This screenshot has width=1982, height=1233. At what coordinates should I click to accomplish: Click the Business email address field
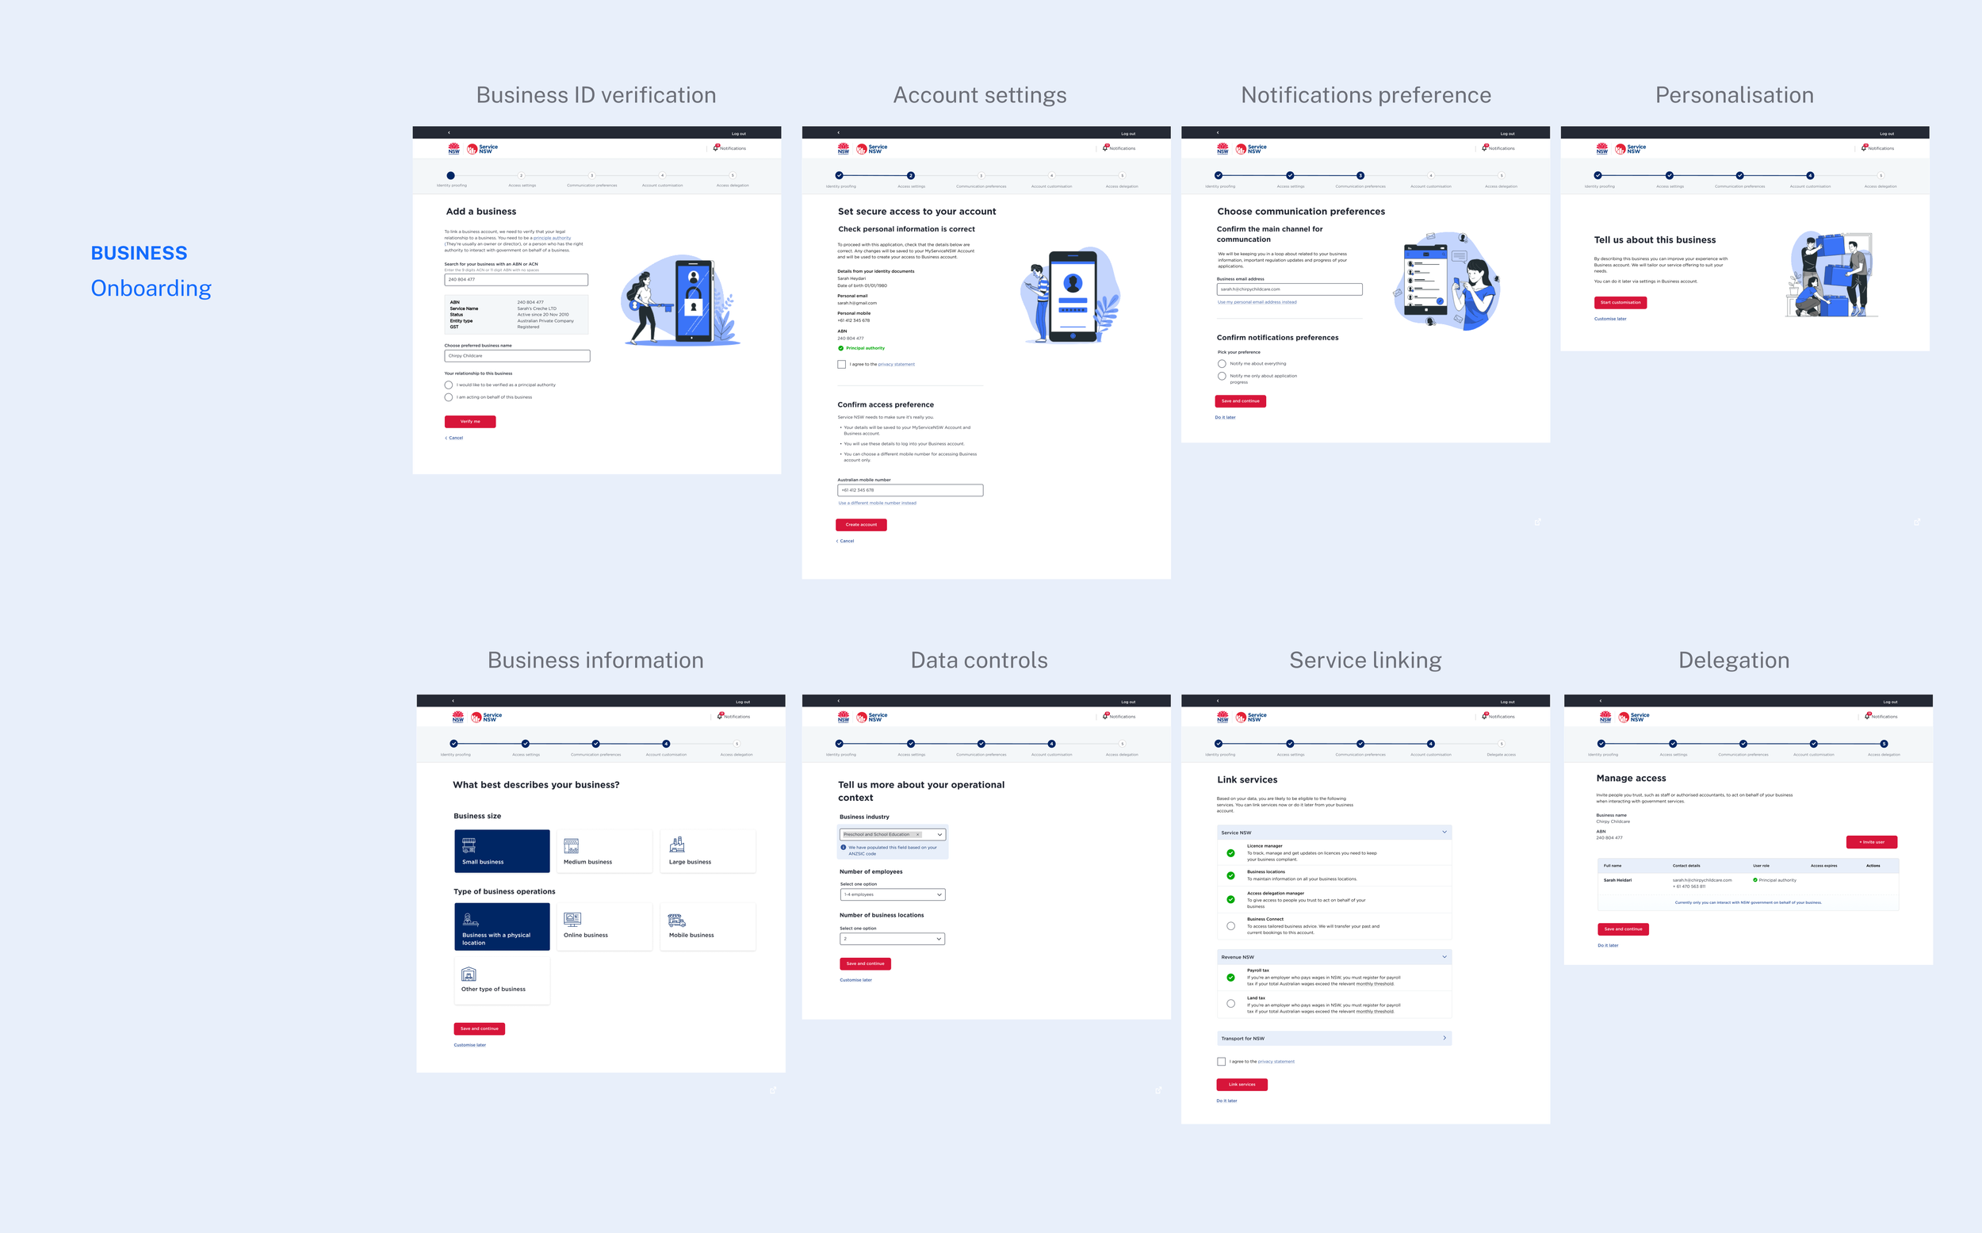(1288, 289)
